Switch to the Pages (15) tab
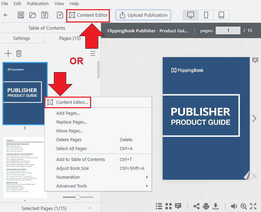Screen dimensions: 261x212 (x=70, y=38)
